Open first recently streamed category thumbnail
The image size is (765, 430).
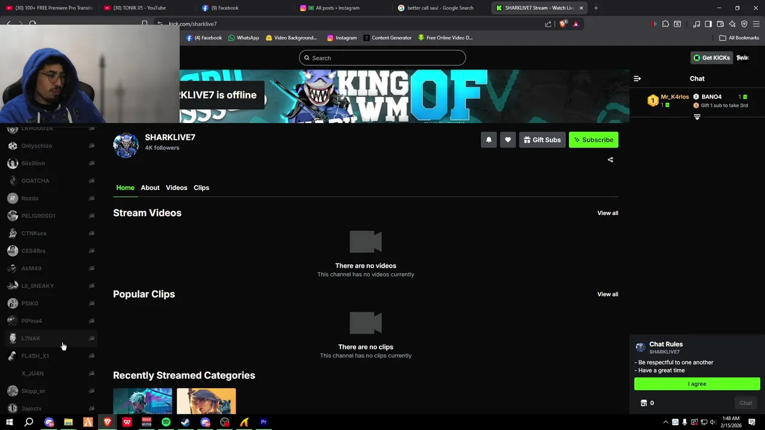(142, 401)
